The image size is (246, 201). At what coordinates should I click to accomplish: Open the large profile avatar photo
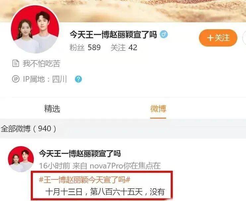click(x=35, y=29)
